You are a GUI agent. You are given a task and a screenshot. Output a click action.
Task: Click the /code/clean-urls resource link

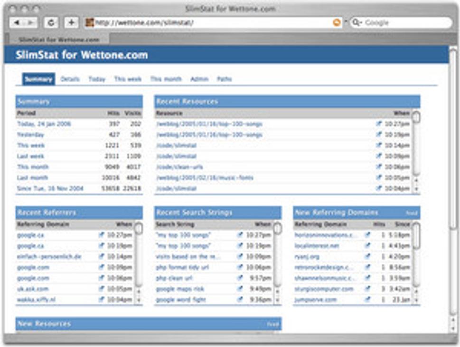(x=179, y=167)
